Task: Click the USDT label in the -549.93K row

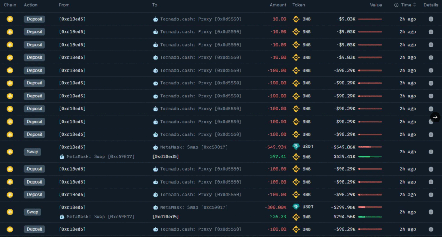Action: (308, 147)
